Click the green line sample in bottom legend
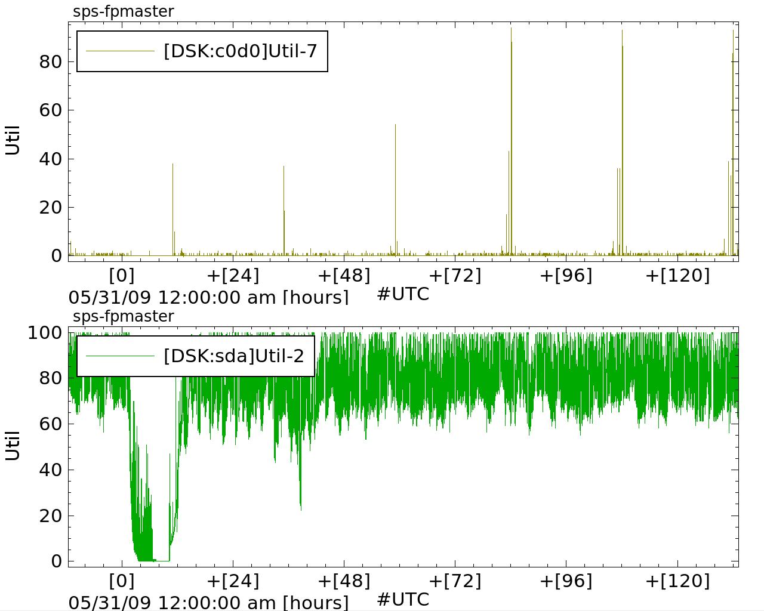764x611 pixels. [x=120, y=356]
